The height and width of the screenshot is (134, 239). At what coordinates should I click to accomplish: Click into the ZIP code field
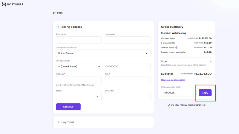(x=128, y=96)
